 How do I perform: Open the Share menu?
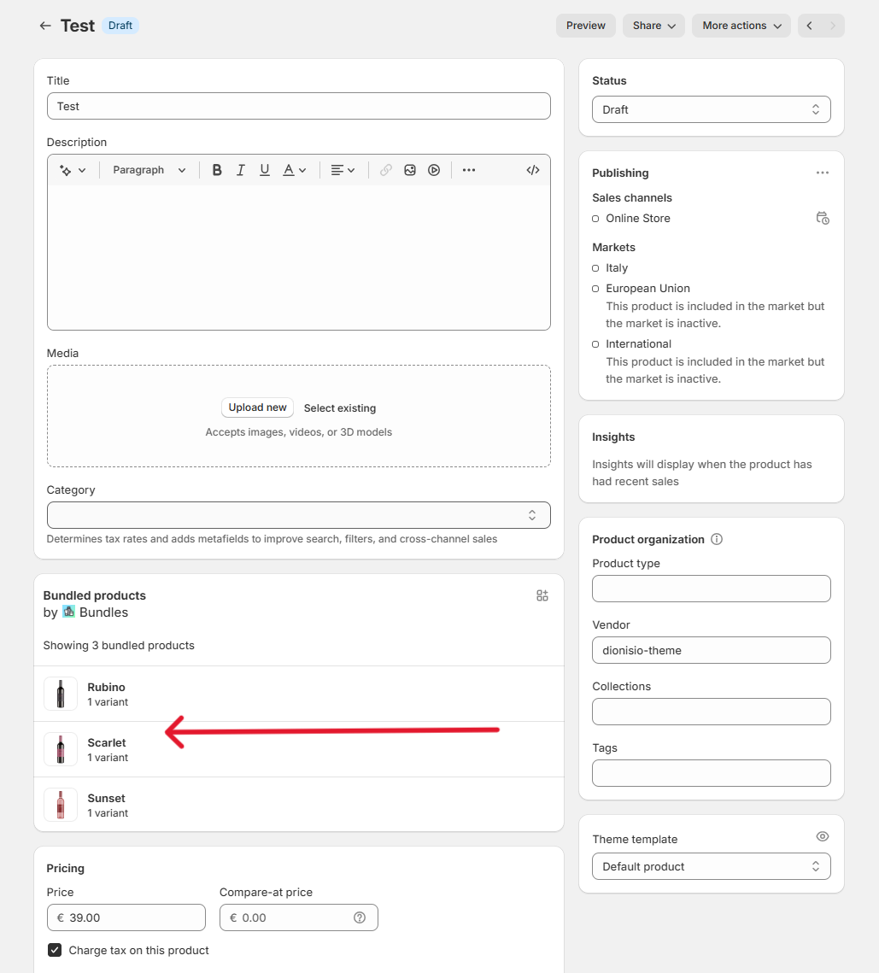[654, 26]
